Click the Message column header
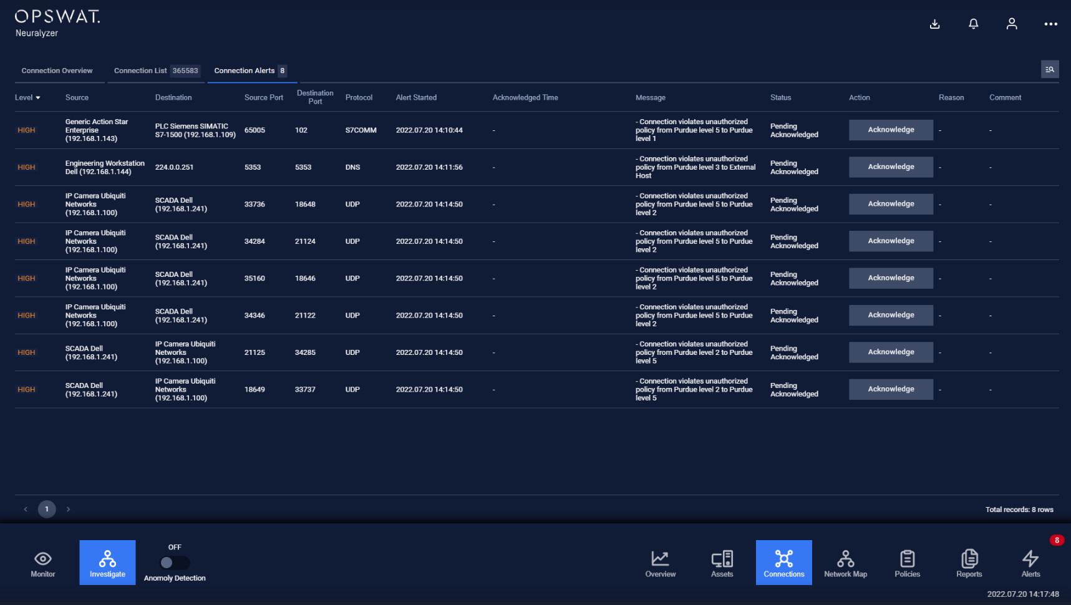The height and width of the screenshot is (605, 1071). tap(651, 98)
